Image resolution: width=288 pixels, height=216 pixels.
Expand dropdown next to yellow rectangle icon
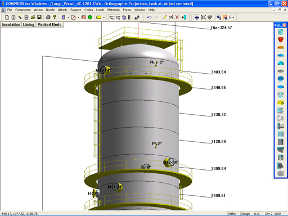[x=104, y=17]
